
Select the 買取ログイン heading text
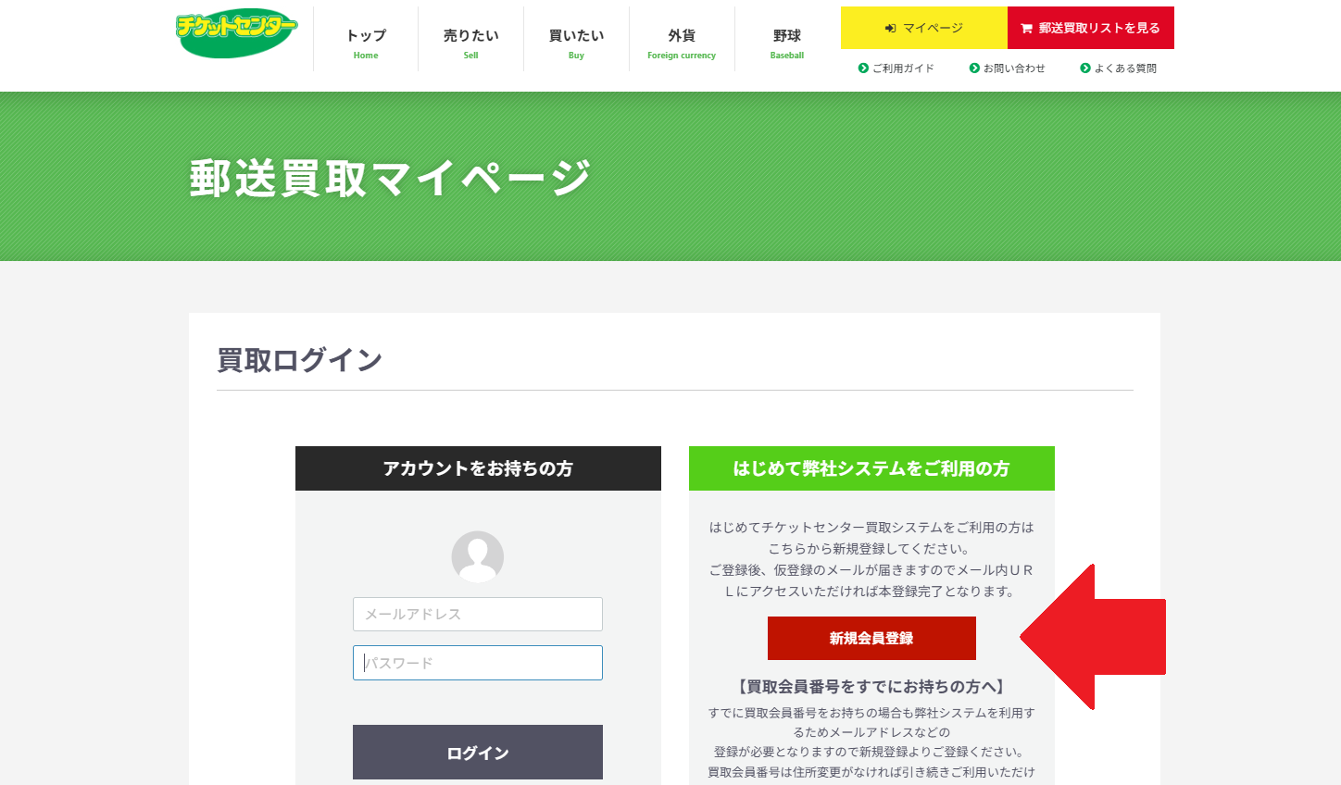click(x=300, y=360)
